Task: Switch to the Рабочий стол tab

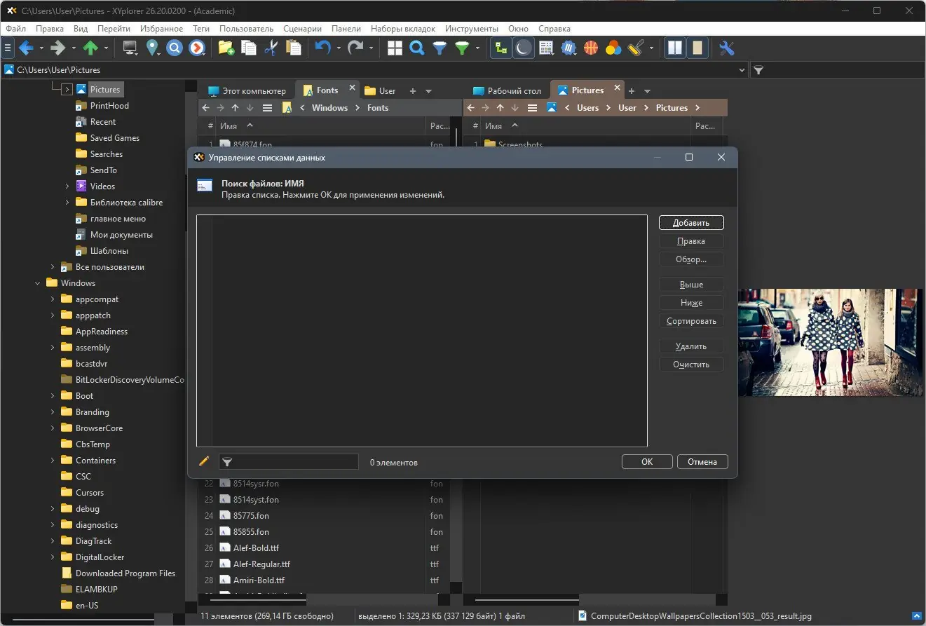Action: pyautogui.click(x=508, y=90)
